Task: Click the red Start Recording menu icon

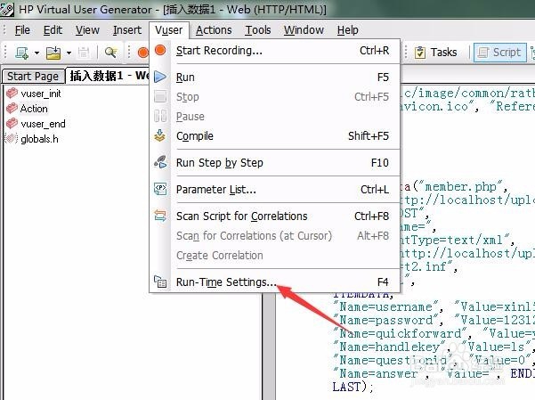Action: [x=160, y=50]
